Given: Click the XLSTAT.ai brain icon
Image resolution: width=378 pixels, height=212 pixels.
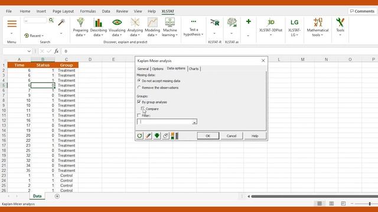Looking at the screenshot, I should point(232,22).
